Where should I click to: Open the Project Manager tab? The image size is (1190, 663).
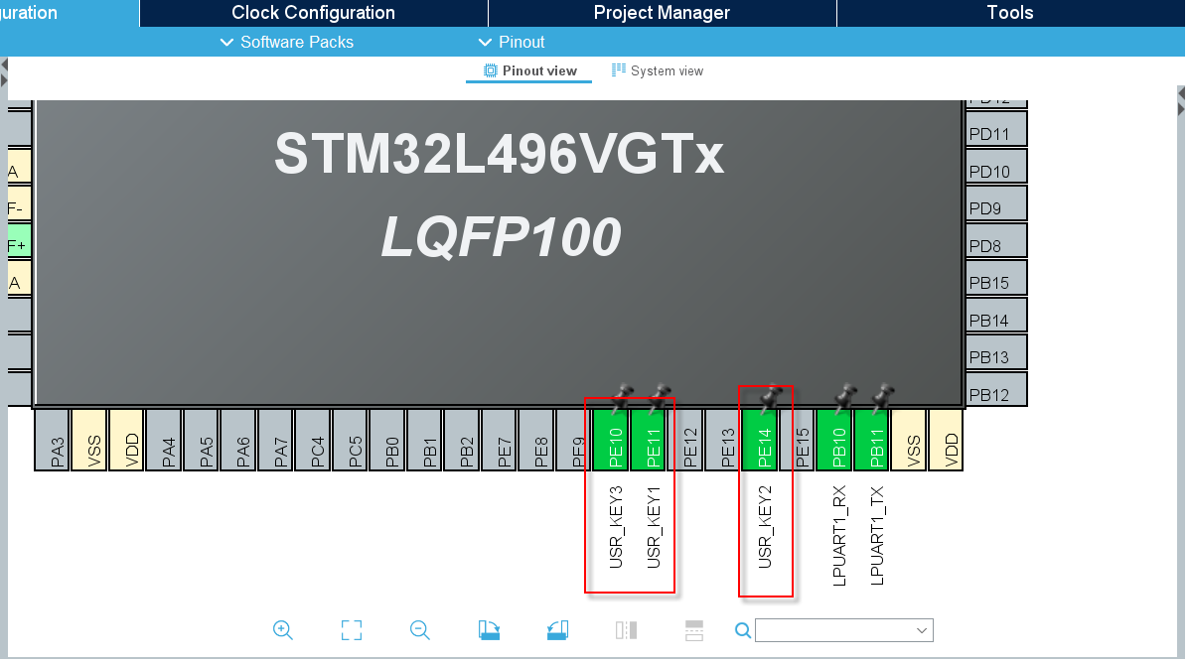662,13
